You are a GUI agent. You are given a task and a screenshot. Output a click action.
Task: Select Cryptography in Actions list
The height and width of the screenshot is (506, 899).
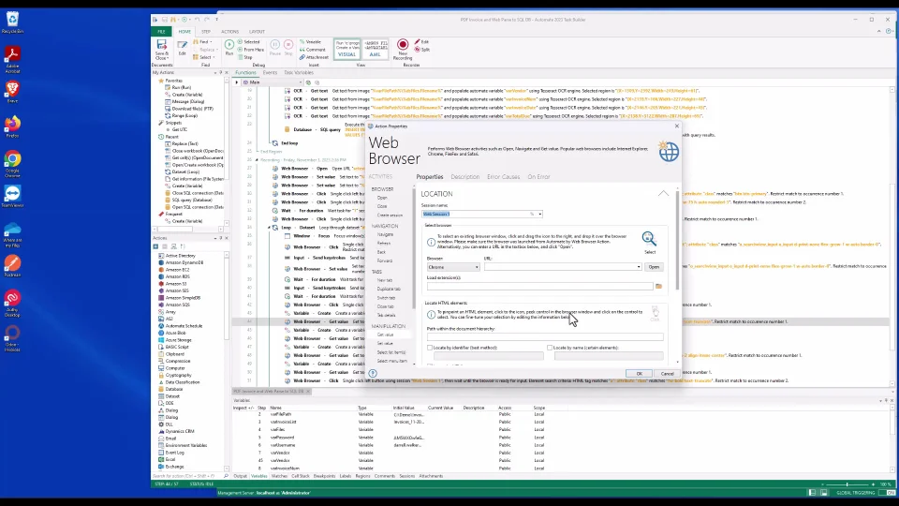pos(178,375)
